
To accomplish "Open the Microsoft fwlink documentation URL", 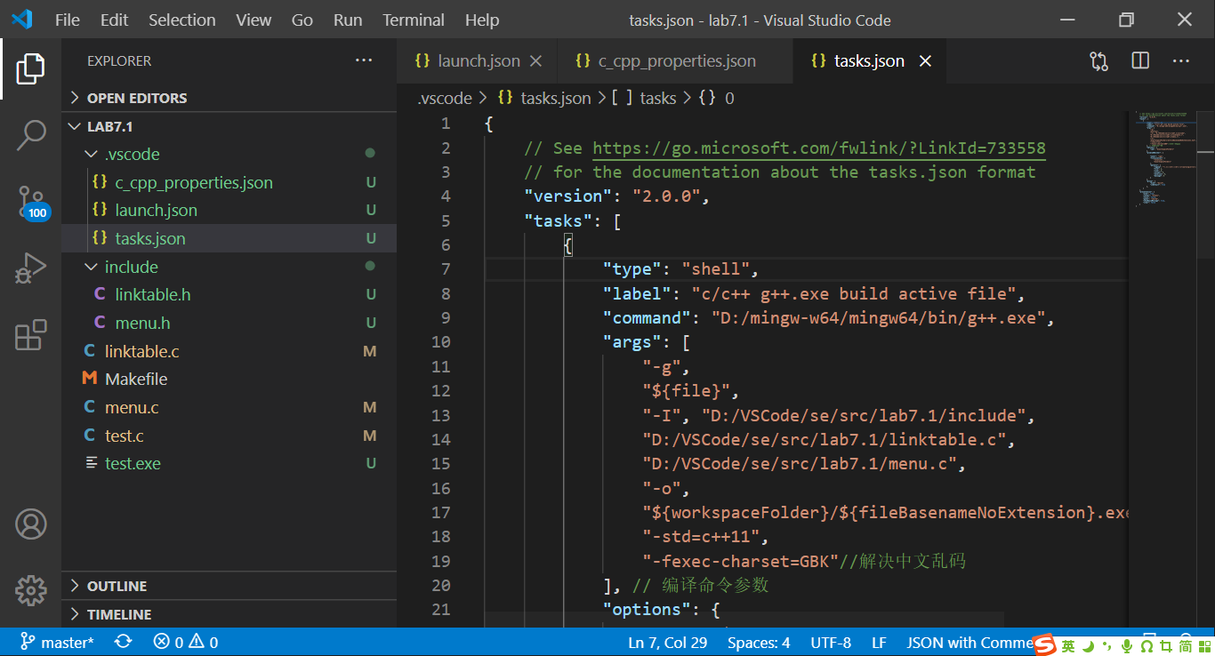I will (819, 148).
